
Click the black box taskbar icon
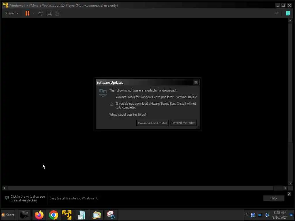24,215
